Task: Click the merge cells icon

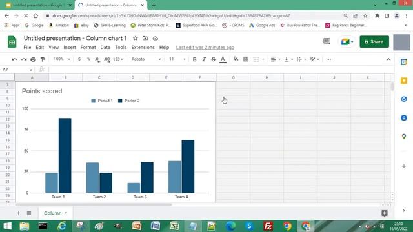Action: click(256, 59)
